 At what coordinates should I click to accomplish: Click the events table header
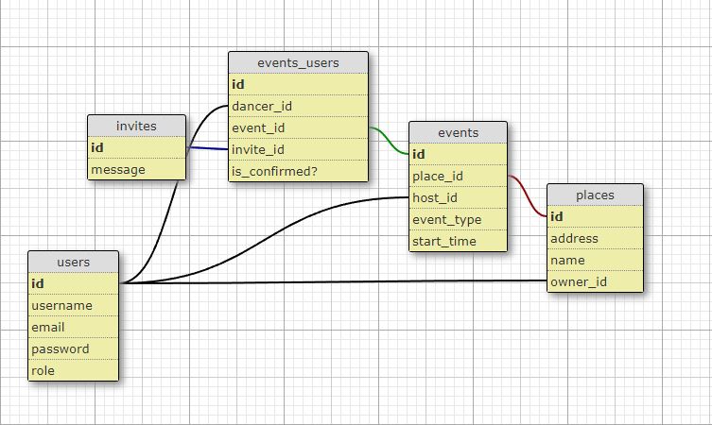(x=459, y=132)
